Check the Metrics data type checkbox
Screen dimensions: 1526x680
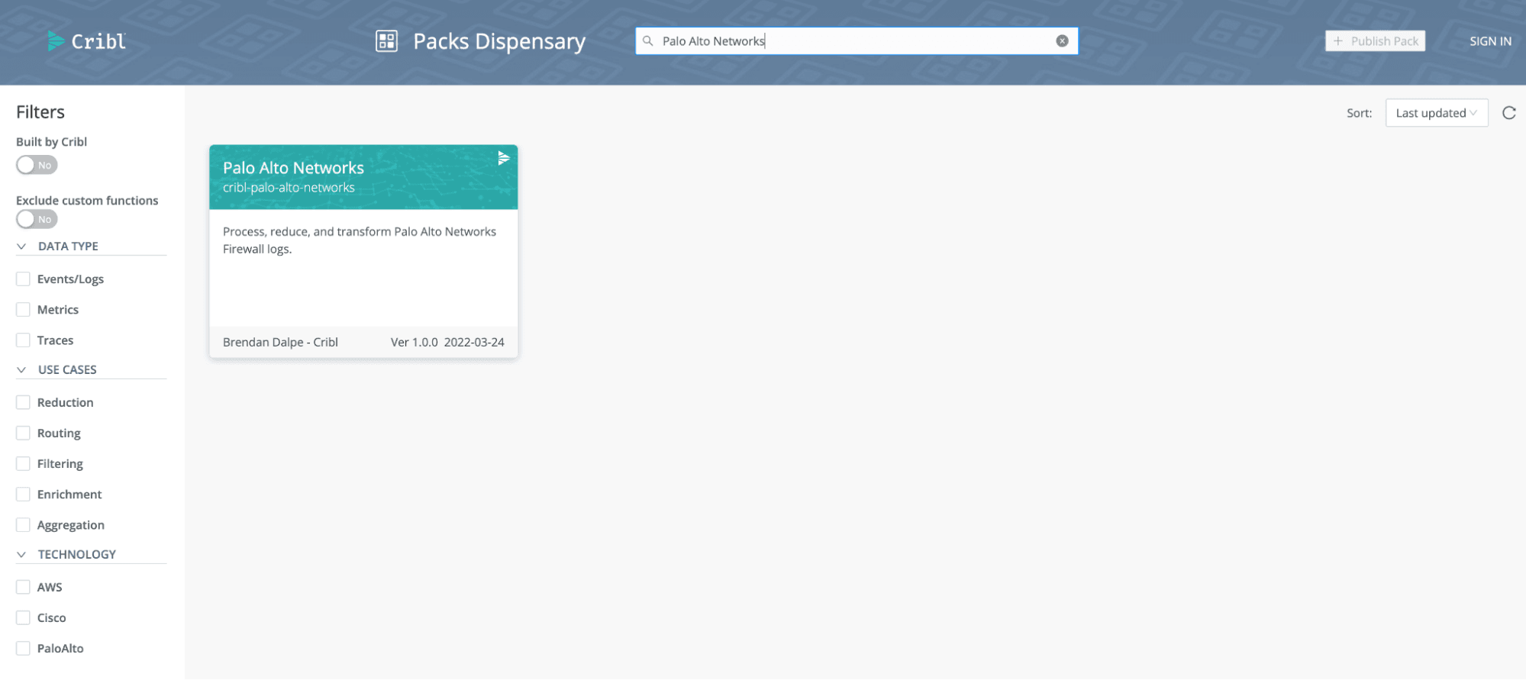click(x=24, y=310)
